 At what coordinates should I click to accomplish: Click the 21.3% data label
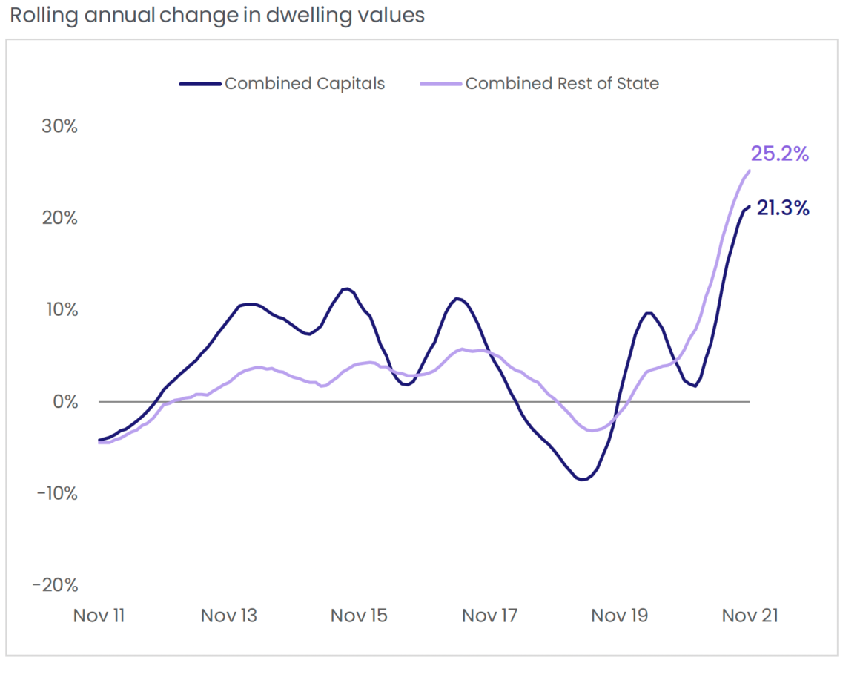click(x=783, y=209)
